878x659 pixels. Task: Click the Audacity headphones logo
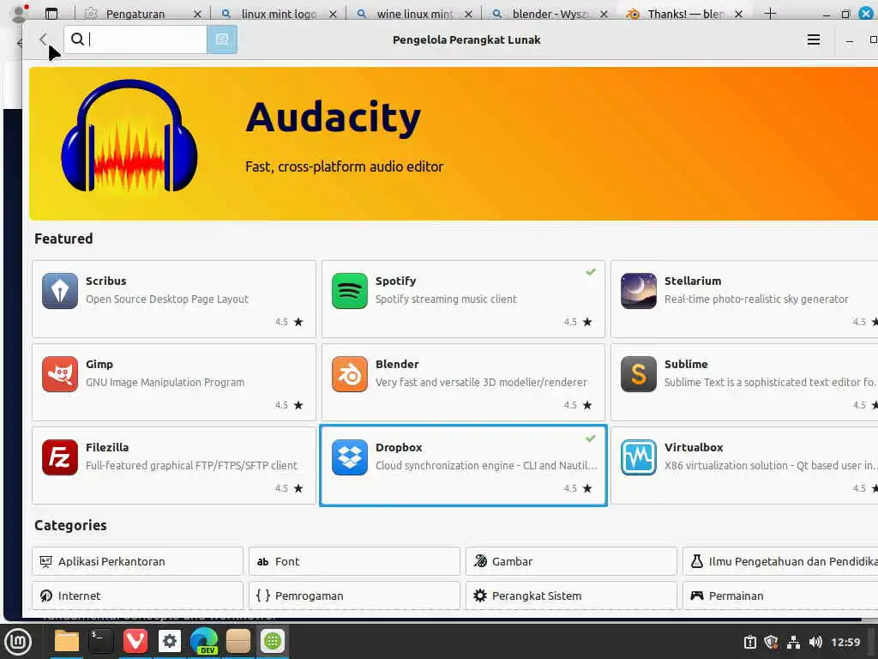click(x=129, y=136)
